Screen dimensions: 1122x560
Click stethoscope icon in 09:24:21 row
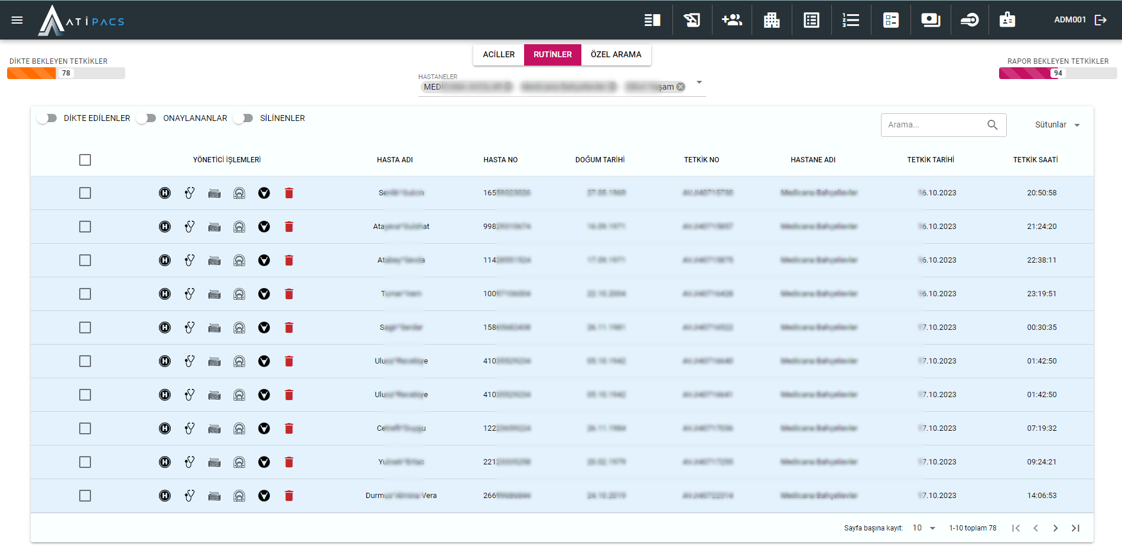(x=190, y=462)
